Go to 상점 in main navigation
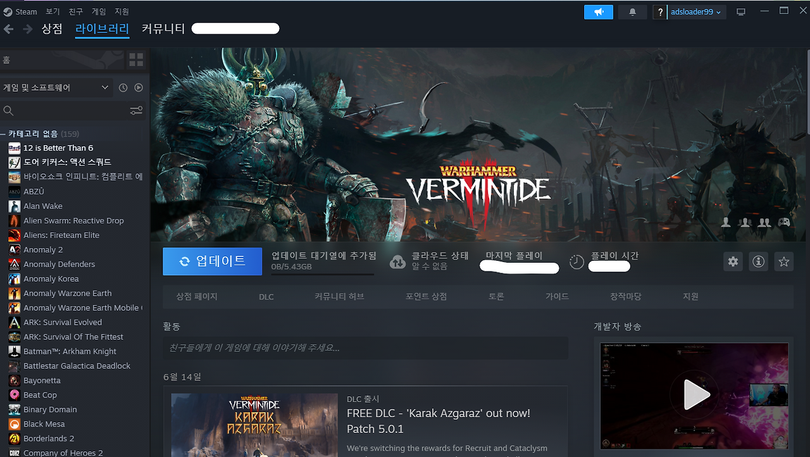Image resolution: width=810 pixels, height=457 pixels. click(52, 28)
